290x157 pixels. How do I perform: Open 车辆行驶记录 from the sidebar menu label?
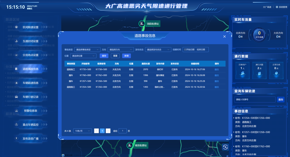pyautogui.click(x=30, y=97)
